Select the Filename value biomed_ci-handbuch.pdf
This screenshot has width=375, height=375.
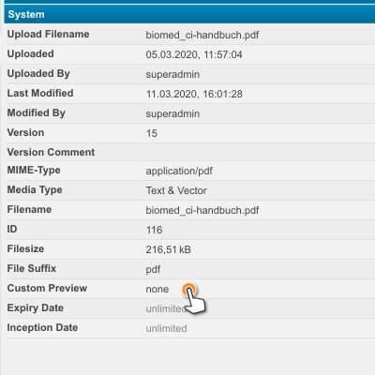[x=202, y=210]
